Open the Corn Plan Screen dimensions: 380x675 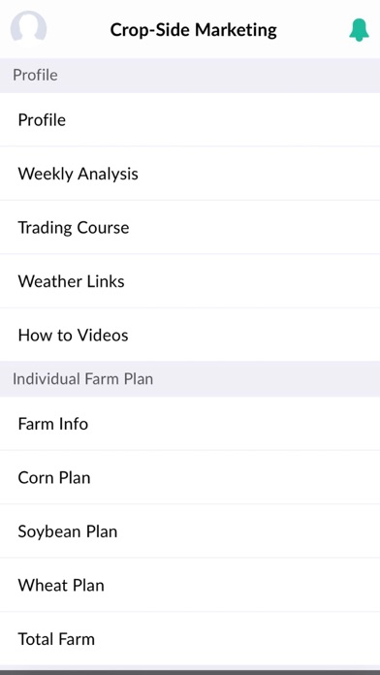click(x=190, y=477)
